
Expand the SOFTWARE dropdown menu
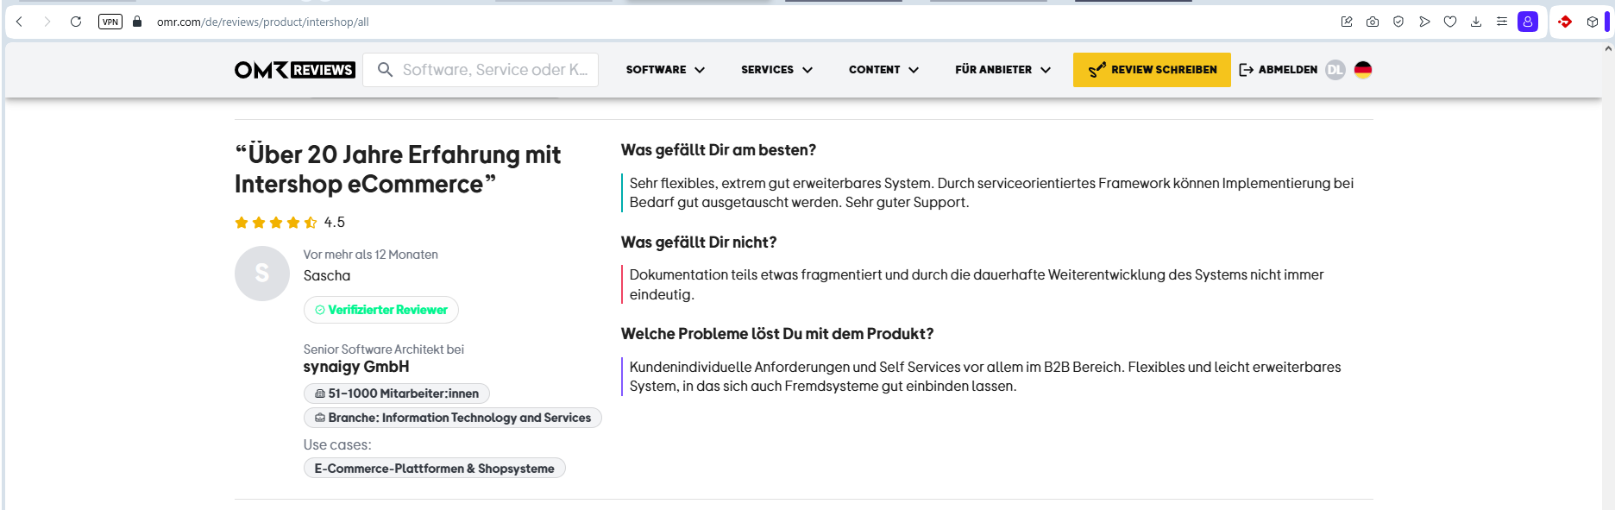pyautogui.click(x=665, y=70)
